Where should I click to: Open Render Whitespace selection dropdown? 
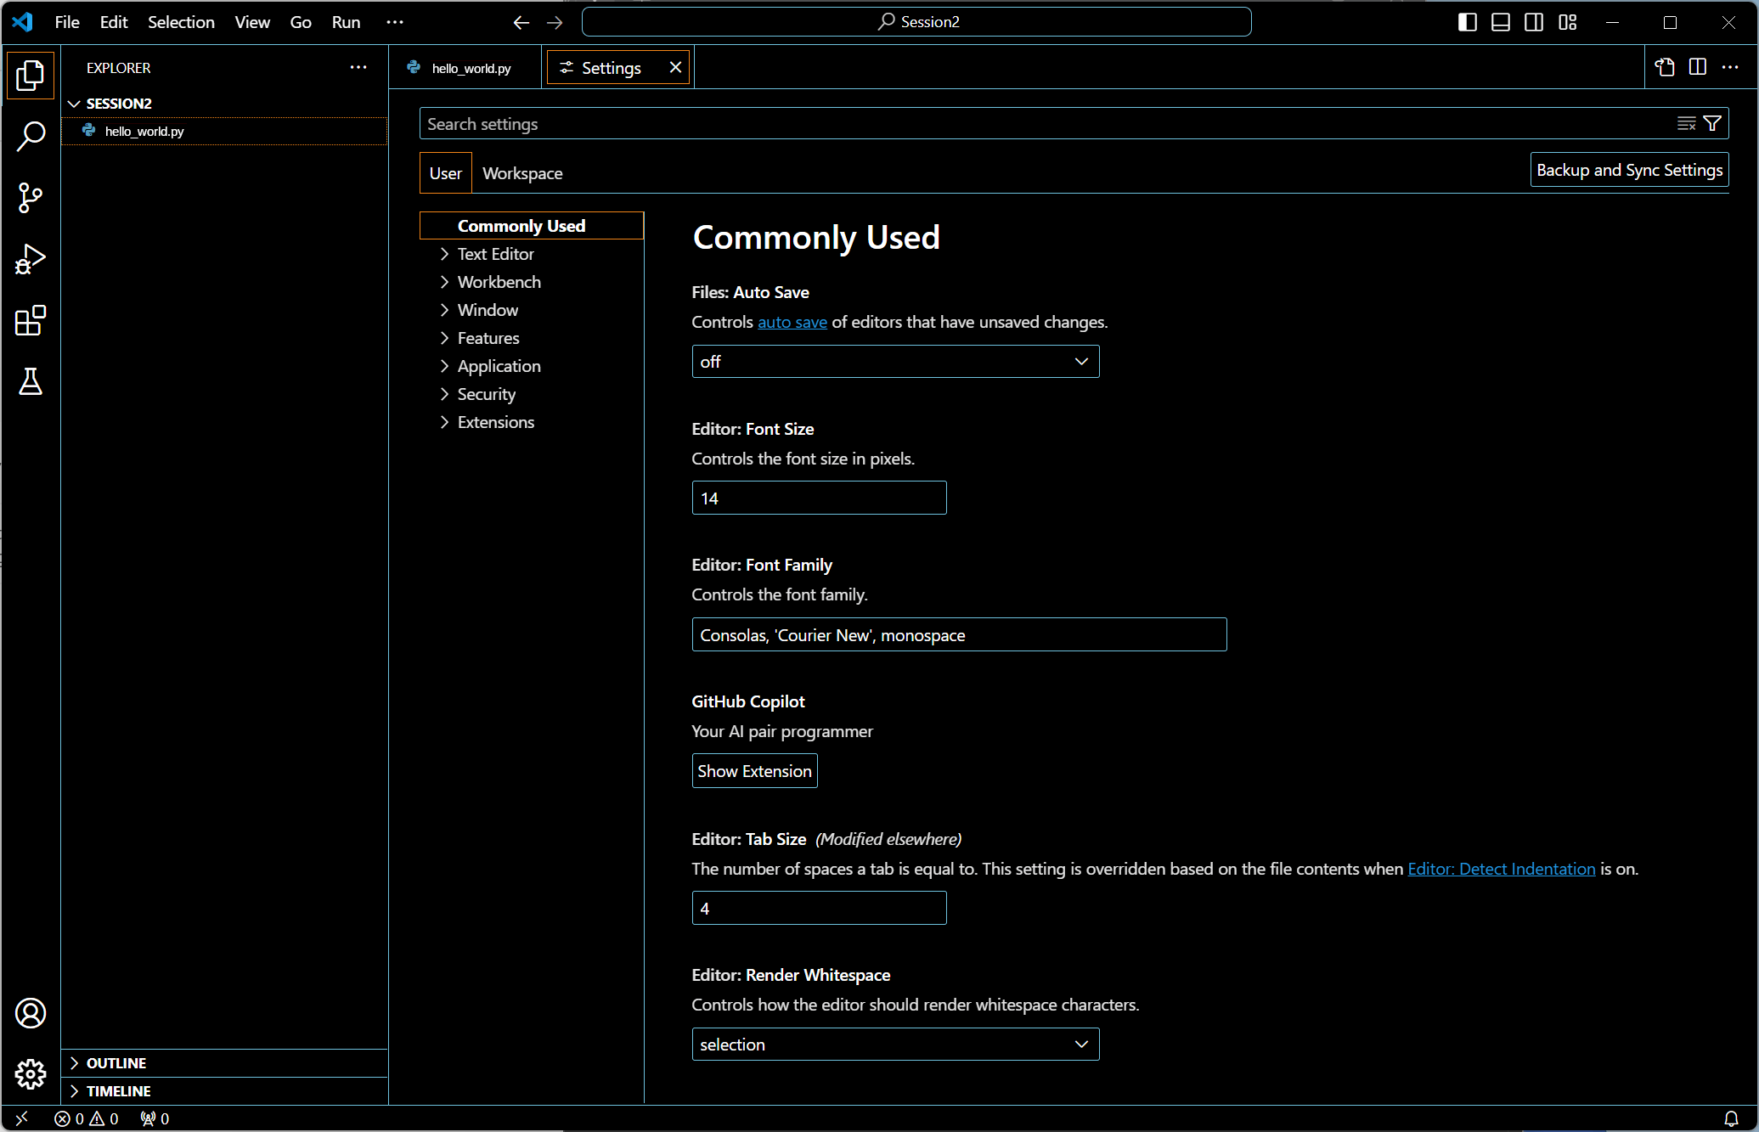click(895, 1045)
